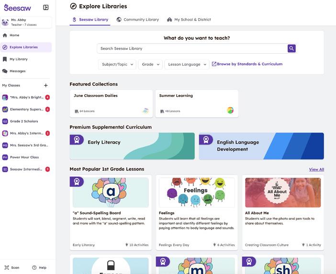The width and height of the screenshot is (336, 274).
Task: Click the Grade 2 Scholars G2 icon
Action: (x=5, y=121)
